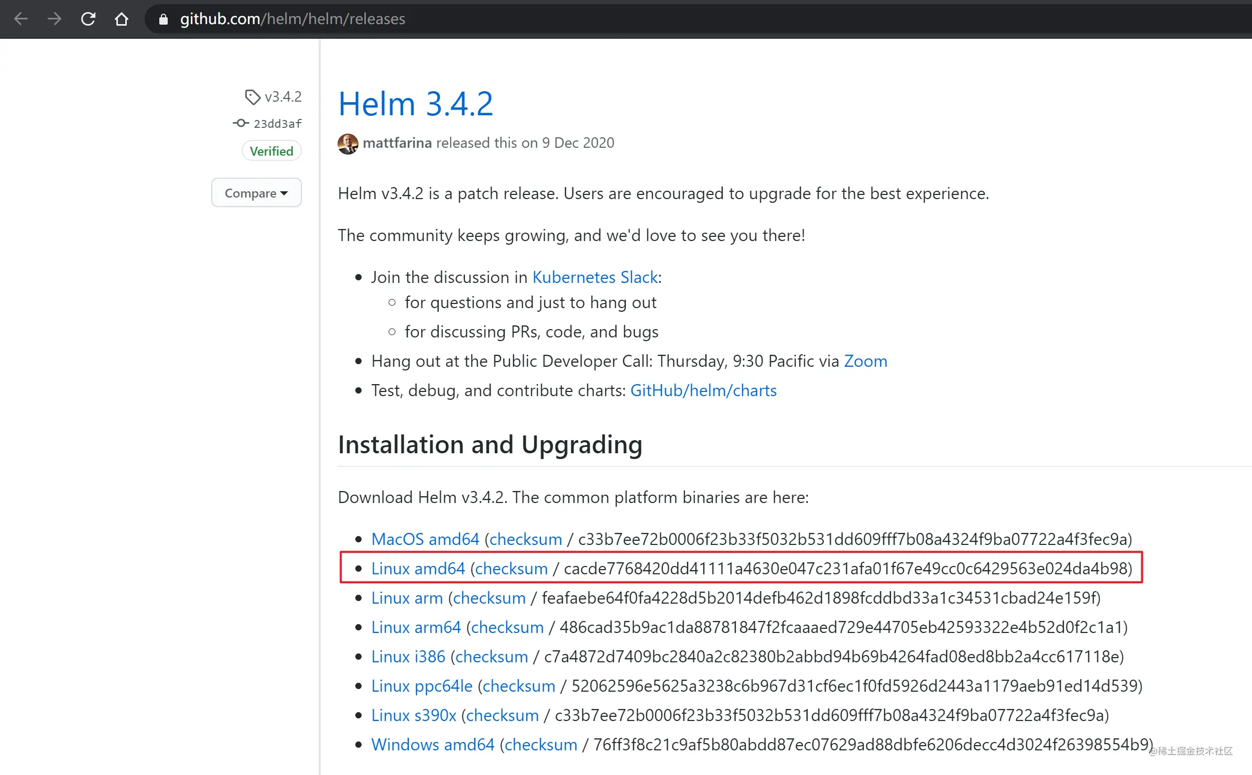Open checksum link for Linux ppc64le
This screenshot has width=1252, height=775.
[x=519, y=686]
